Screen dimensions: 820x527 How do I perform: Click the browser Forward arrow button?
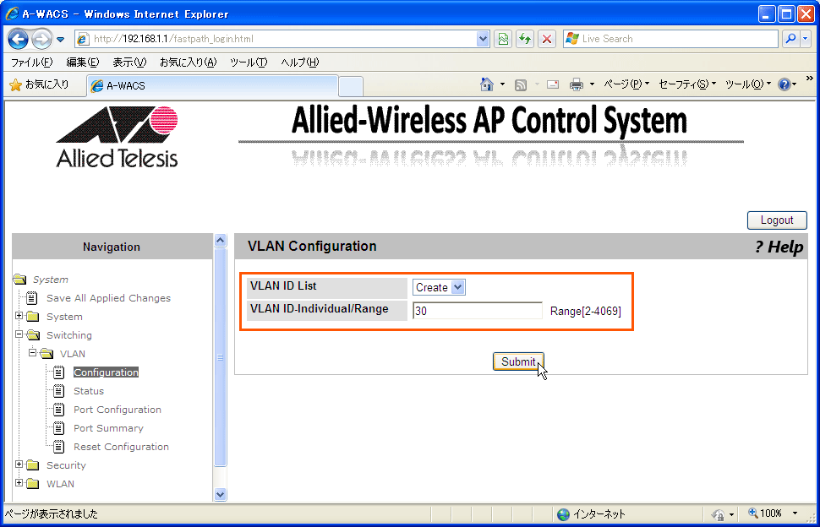tap(41, 39)
